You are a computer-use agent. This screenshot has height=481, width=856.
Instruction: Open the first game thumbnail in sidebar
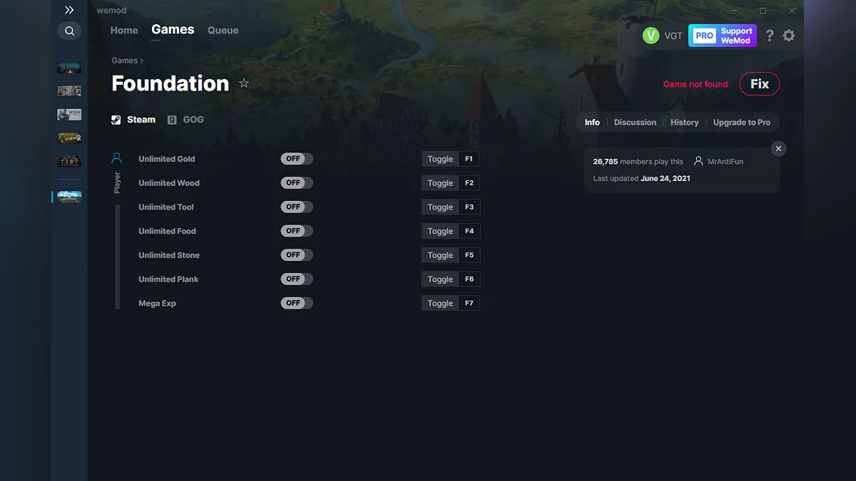click(69, 68)
